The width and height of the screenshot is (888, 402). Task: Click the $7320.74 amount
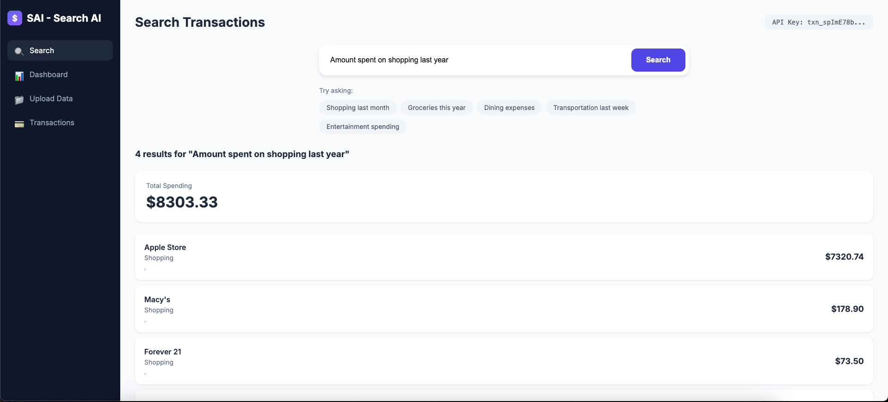844,256
